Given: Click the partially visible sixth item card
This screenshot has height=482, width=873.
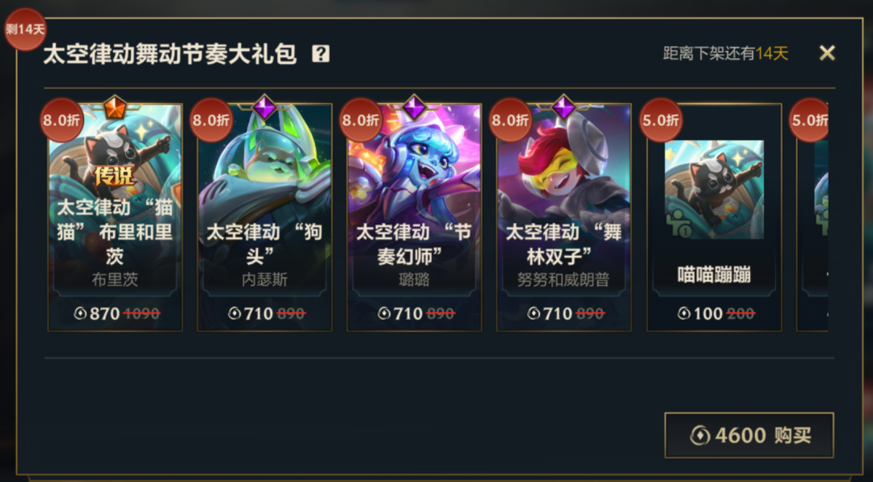Looking at the screenshot, I should [x=812, y=217].
